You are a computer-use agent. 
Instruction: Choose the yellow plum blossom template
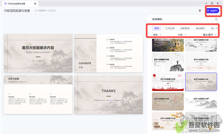pyautogui.click(x=168, y=121)
